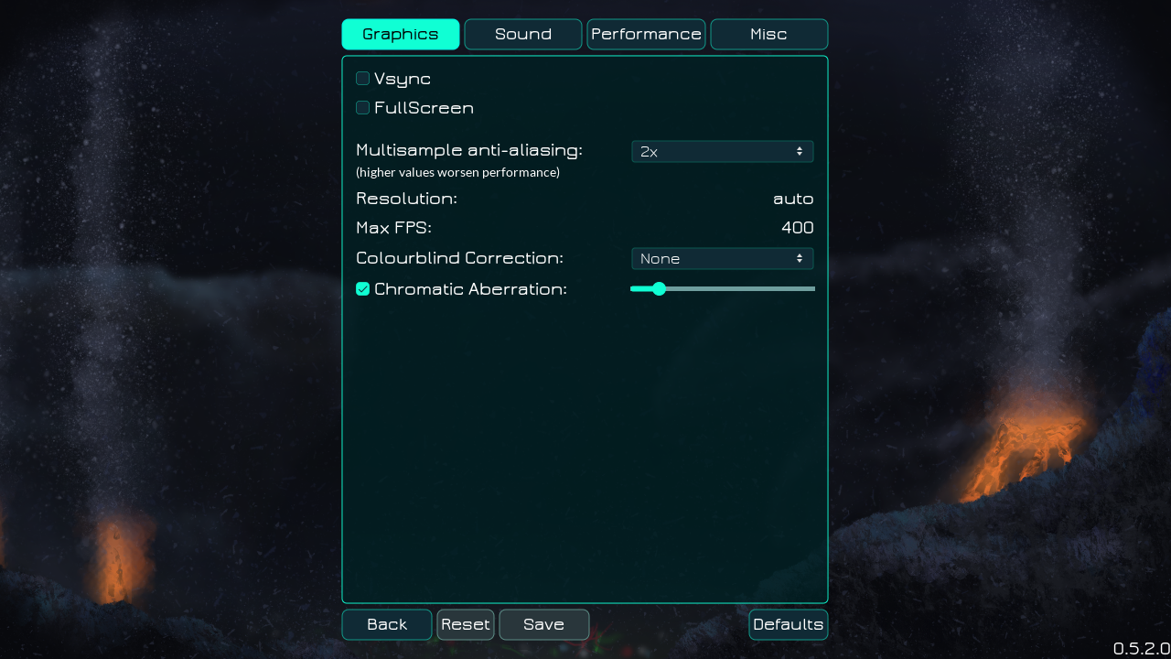Enable the Vsync checkbox
The height and width of the screenshot is (659, 1171).
click(363, 79)
